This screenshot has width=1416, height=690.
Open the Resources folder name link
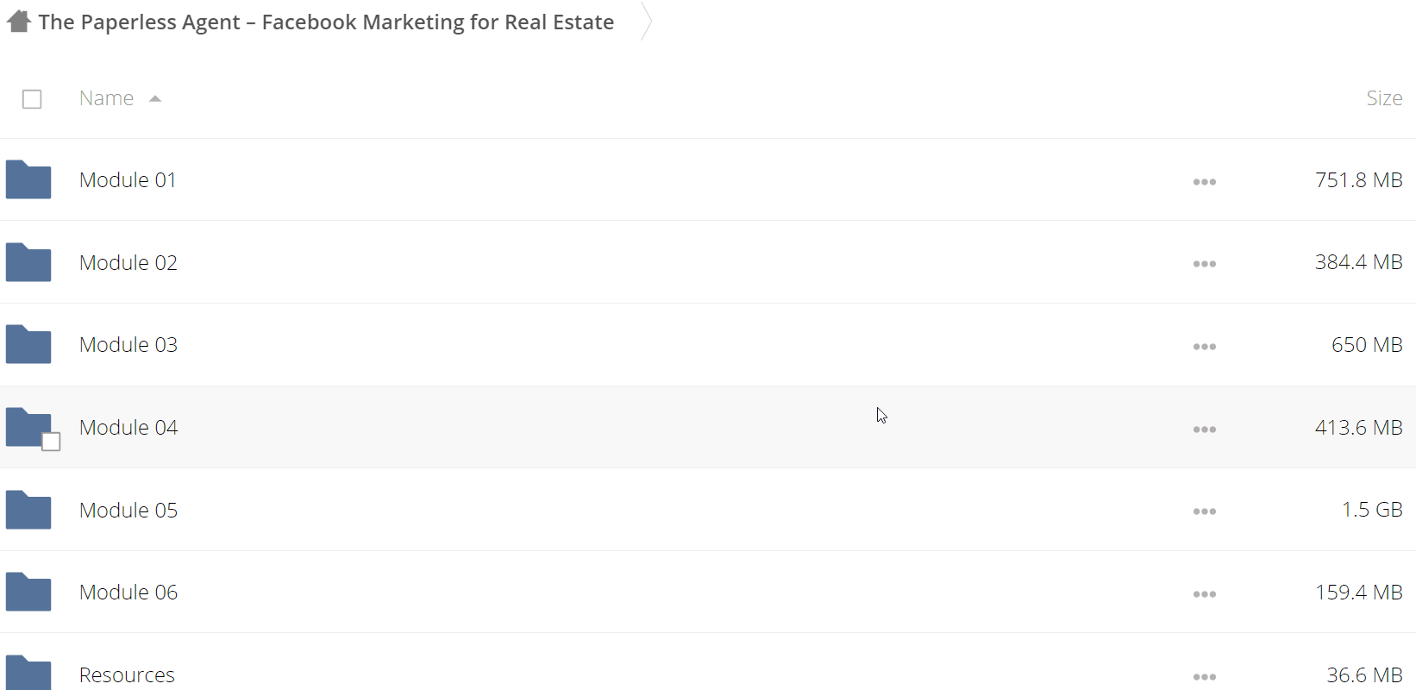[127, 675]
